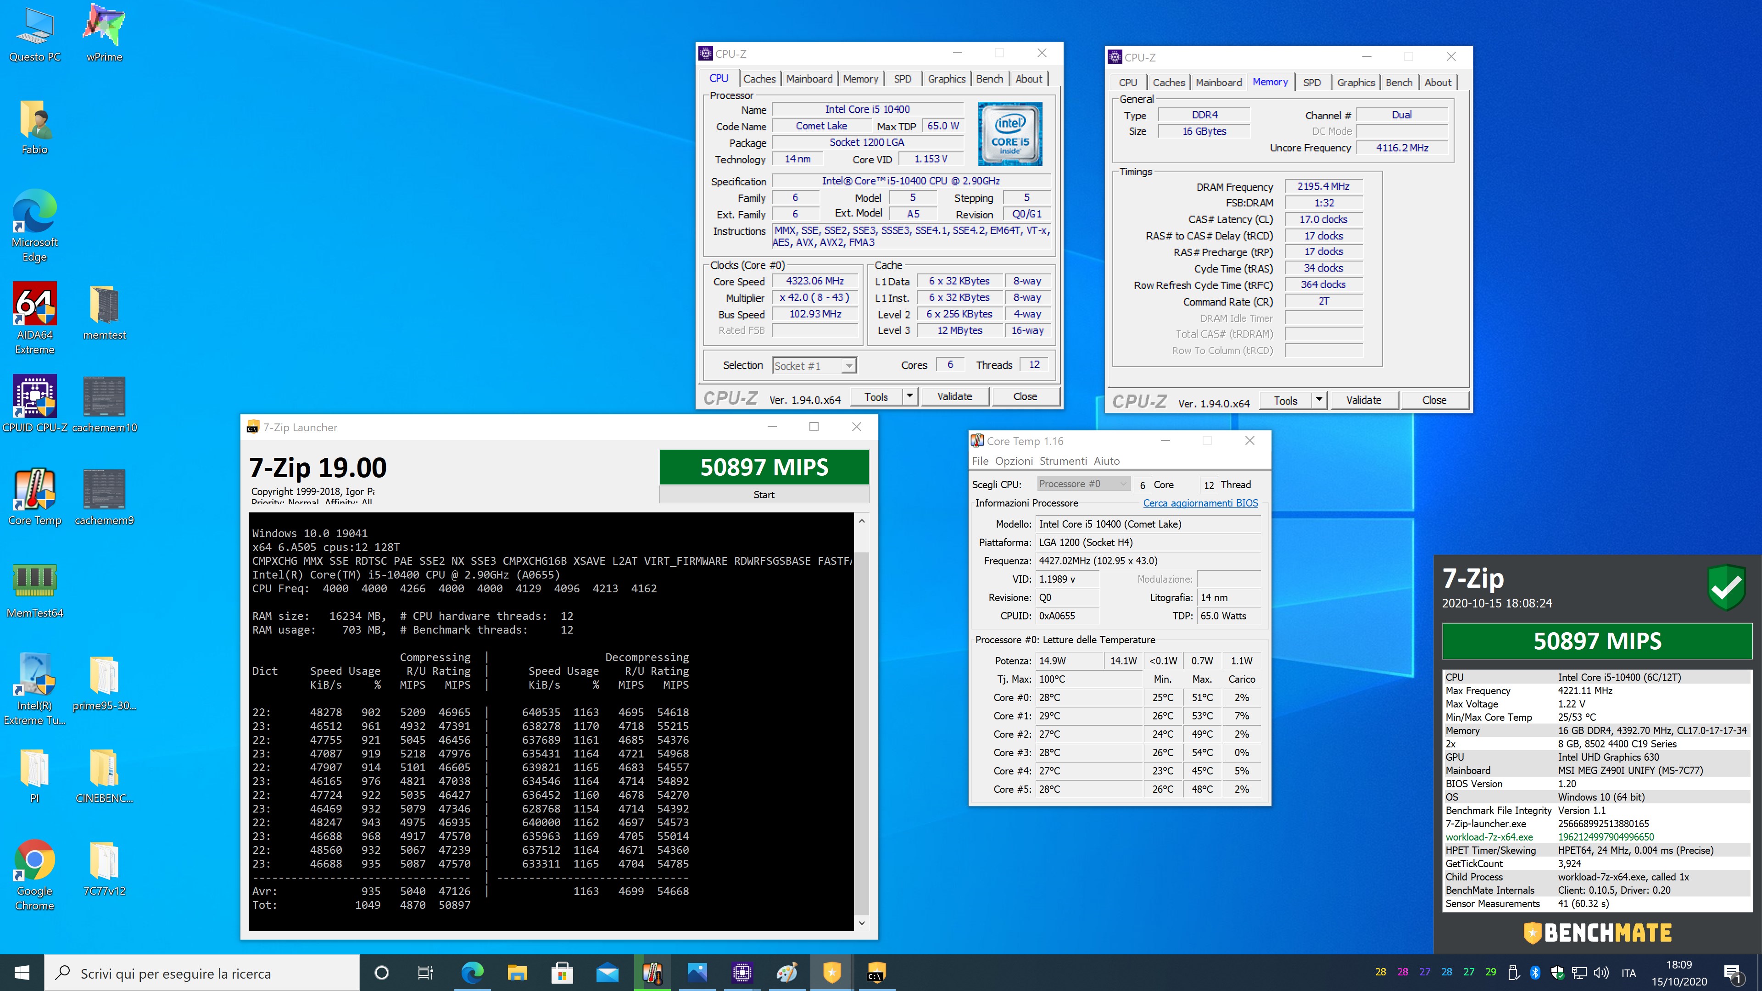The height and width of the screenshot is (991, 1762).
Task: Click Validate in the CPU-Z CPU window
Action: tap(954, 397)
